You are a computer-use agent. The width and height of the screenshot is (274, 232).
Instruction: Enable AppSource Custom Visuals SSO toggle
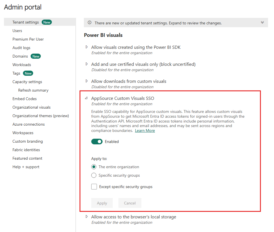(x=97, y=141)
